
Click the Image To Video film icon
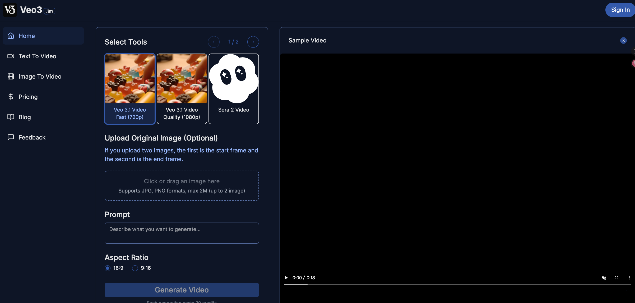click(x=11, y=76)
